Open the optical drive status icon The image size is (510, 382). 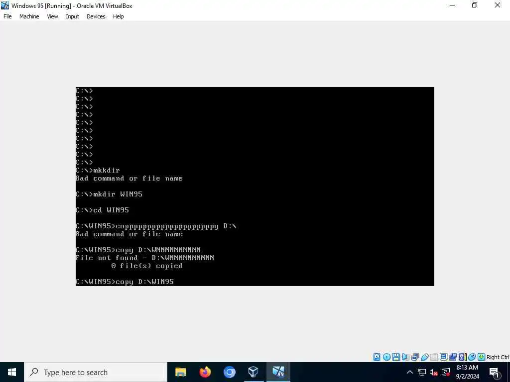coord(386,357)
